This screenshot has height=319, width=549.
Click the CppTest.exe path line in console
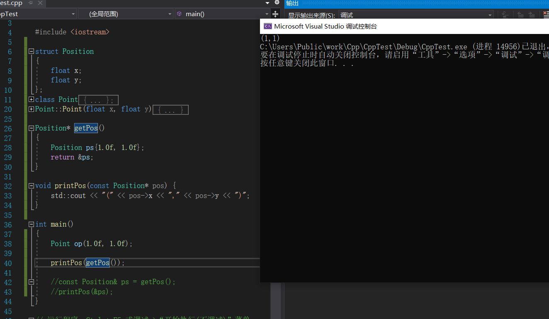coord(404,46)
